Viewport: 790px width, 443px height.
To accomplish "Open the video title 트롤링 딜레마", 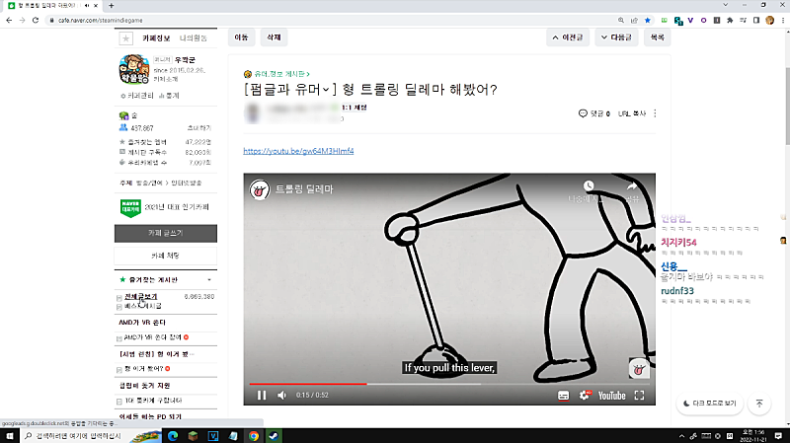I will click(304, 189).
